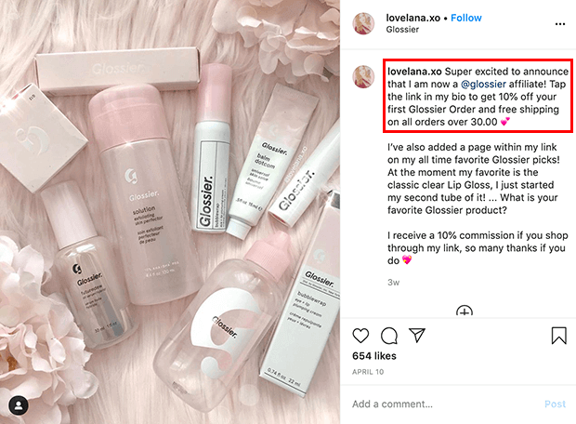
Task: Share post with the paper plane icon
Action: (x=417, y=335)
